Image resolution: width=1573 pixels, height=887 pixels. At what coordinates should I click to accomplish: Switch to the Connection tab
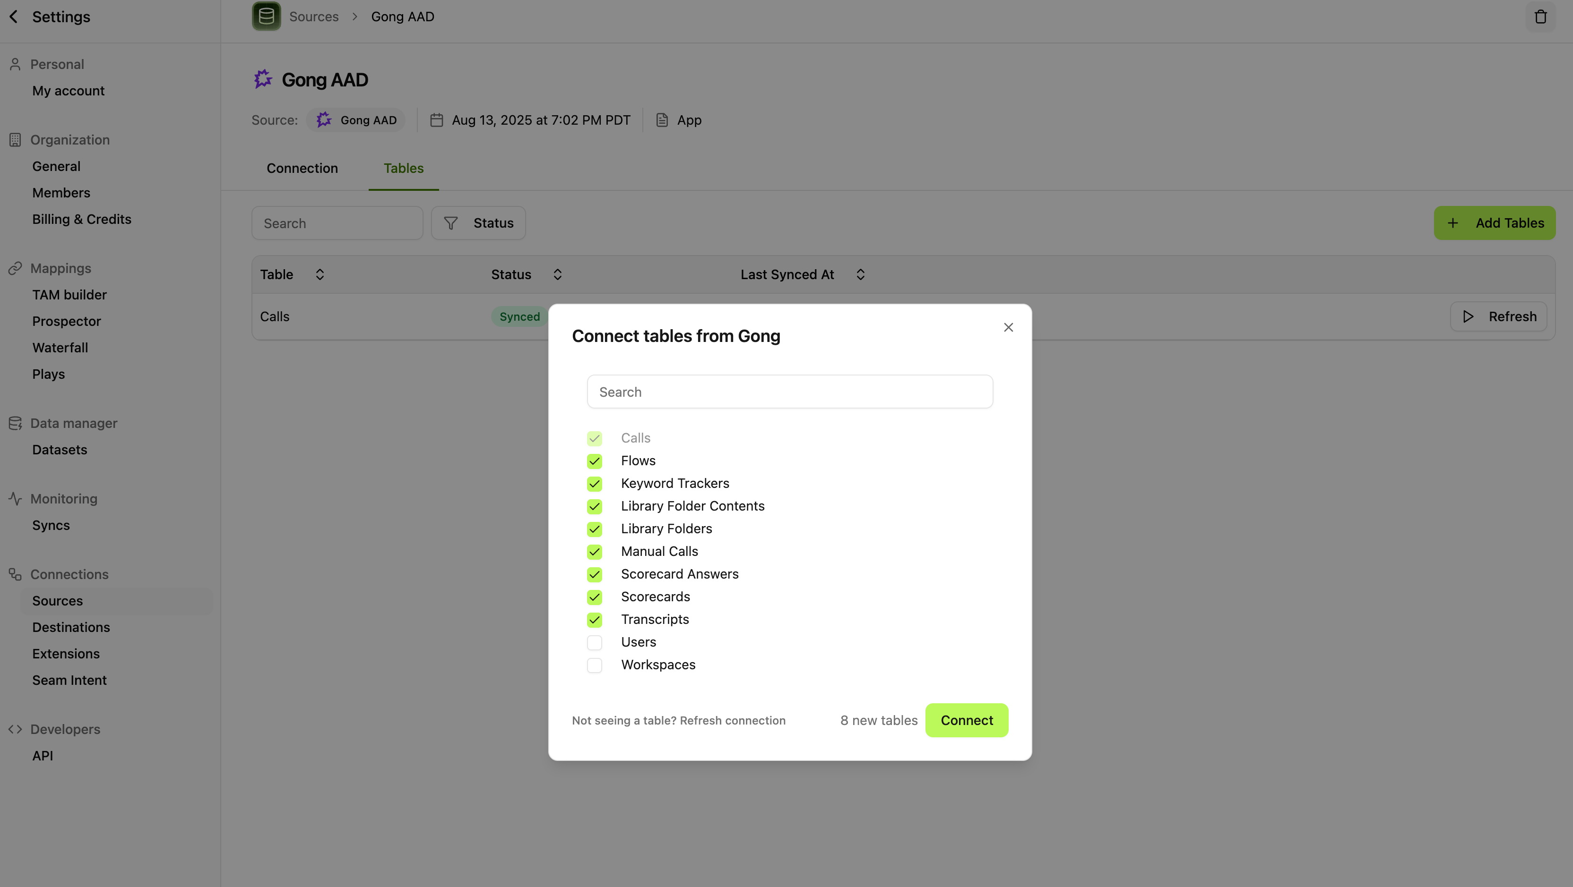[x=302, y=168]
